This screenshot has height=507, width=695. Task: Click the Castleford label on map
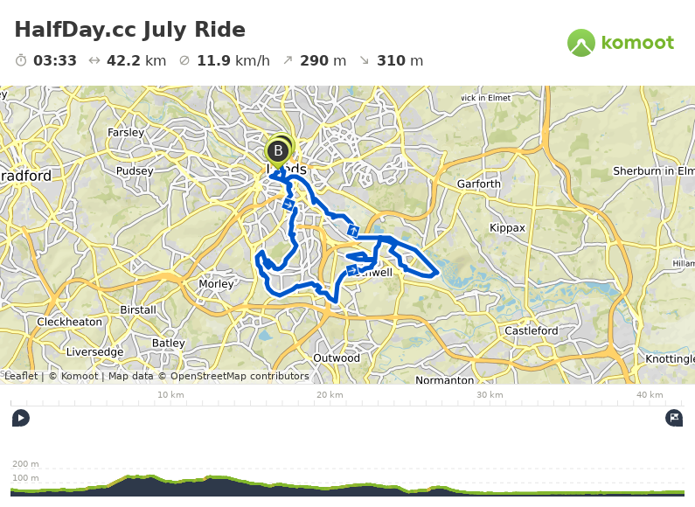coord(532,330)
